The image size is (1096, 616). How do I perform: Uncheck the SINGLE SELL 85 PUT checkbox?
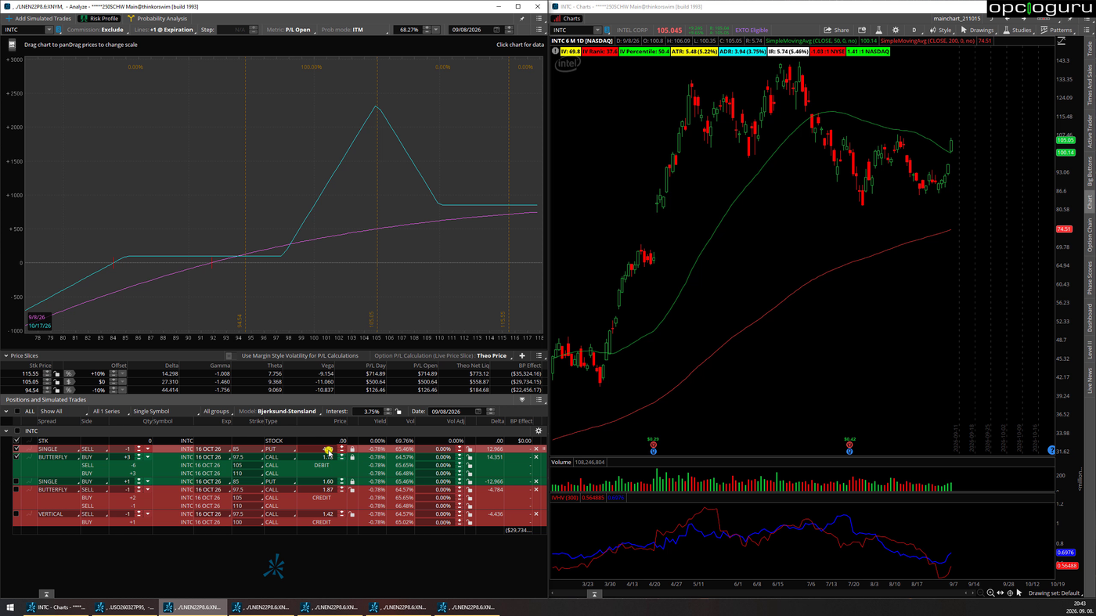click(x=16, y=448)
